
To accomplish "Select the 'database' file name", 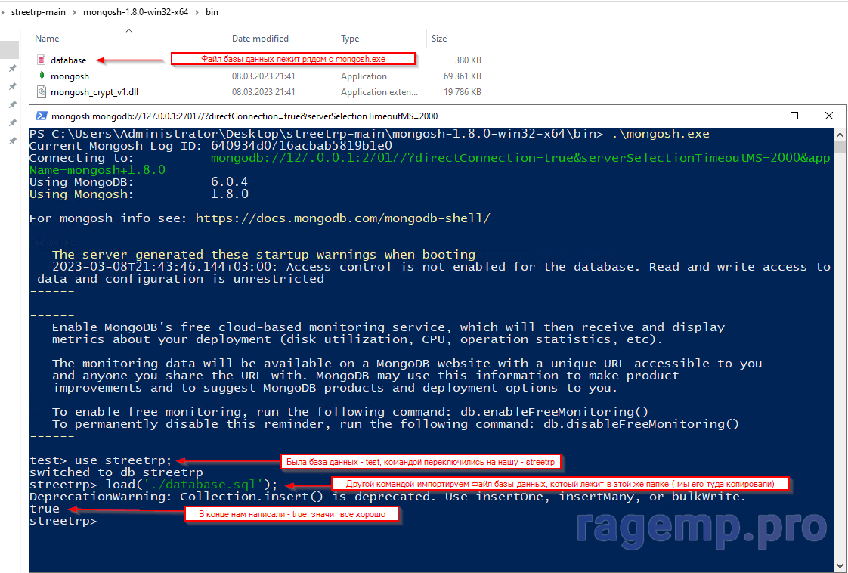I will [x=69, y=60].
